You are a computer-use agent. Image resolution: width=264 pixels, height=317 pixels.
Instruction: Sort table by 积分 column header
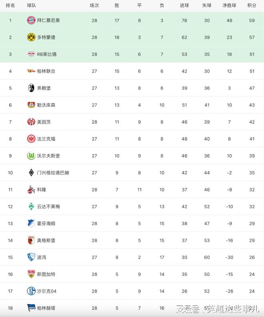tap(252, 6)
